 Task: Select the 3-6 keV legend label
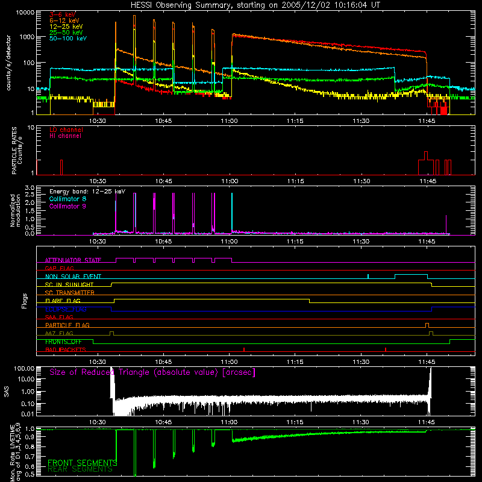point(63,14)
